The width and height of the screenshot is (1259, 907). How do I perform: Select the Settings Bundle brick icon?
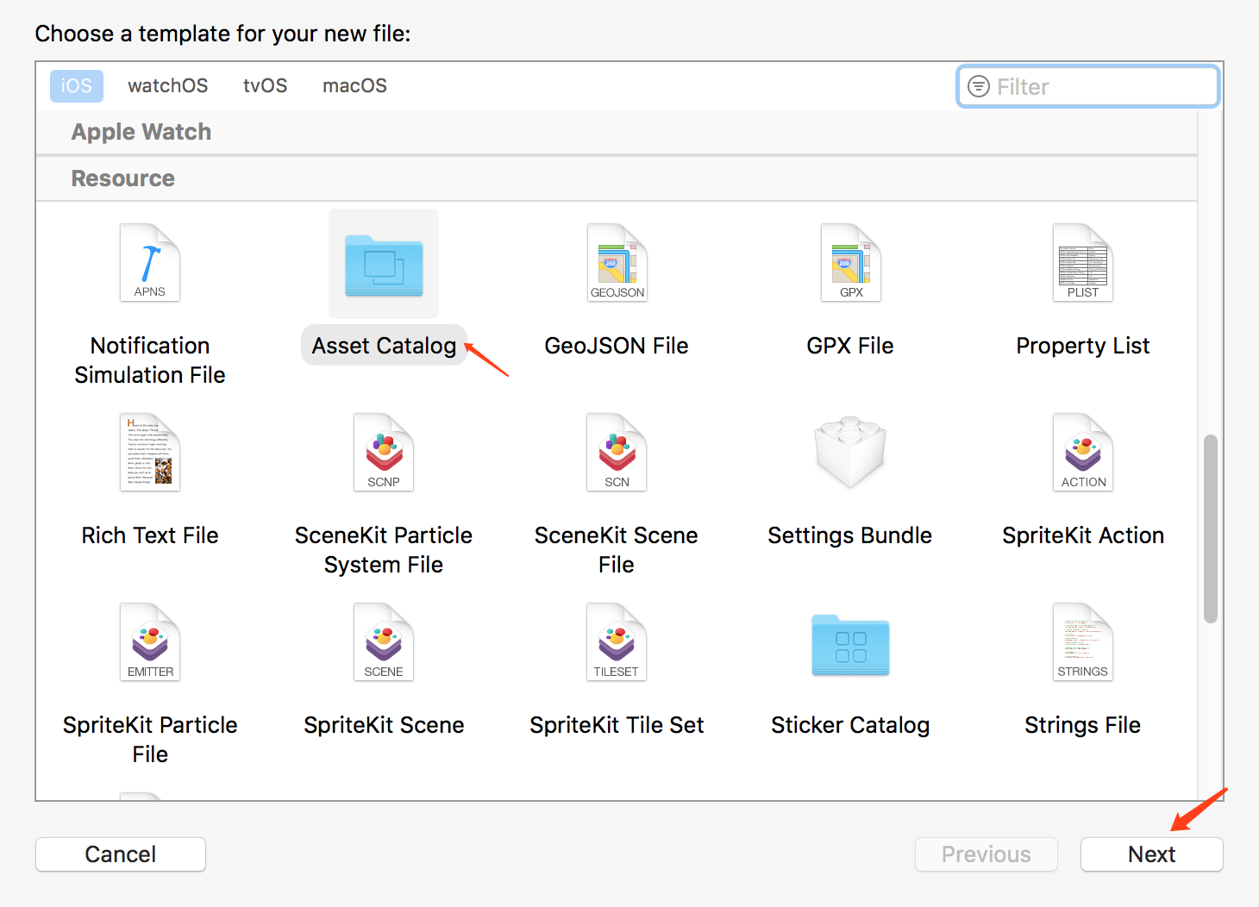coord(850,453)
